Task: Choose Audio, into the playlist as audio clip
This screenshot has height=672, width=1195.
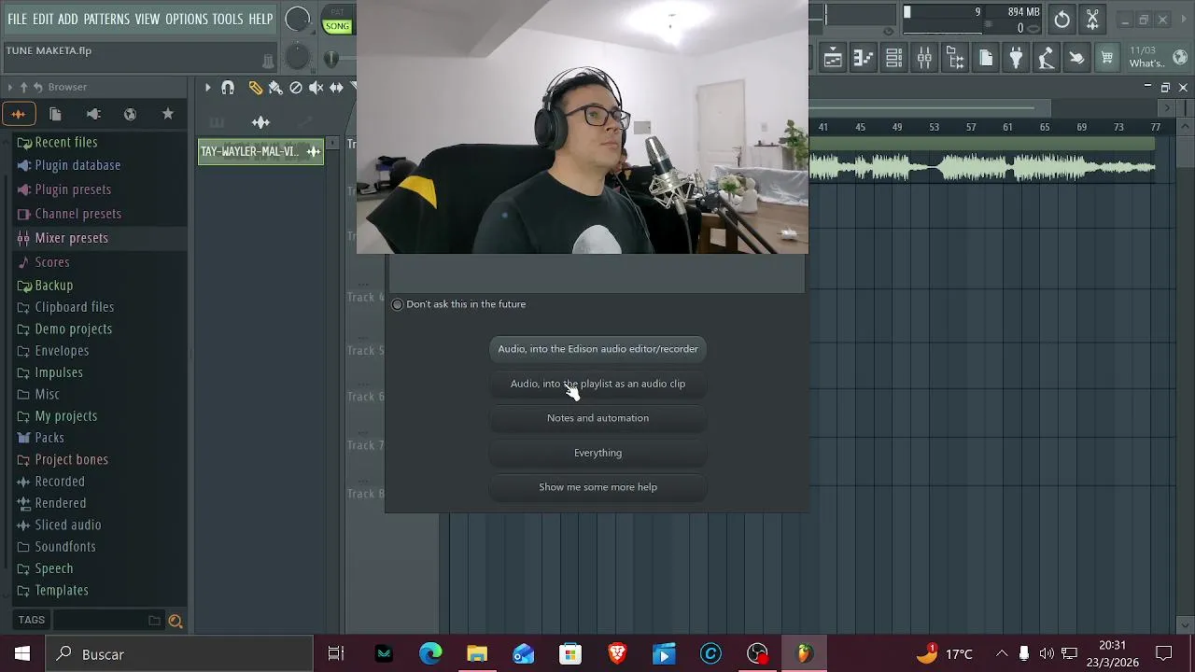Action: pyautogui.click(x=597, y=384)
